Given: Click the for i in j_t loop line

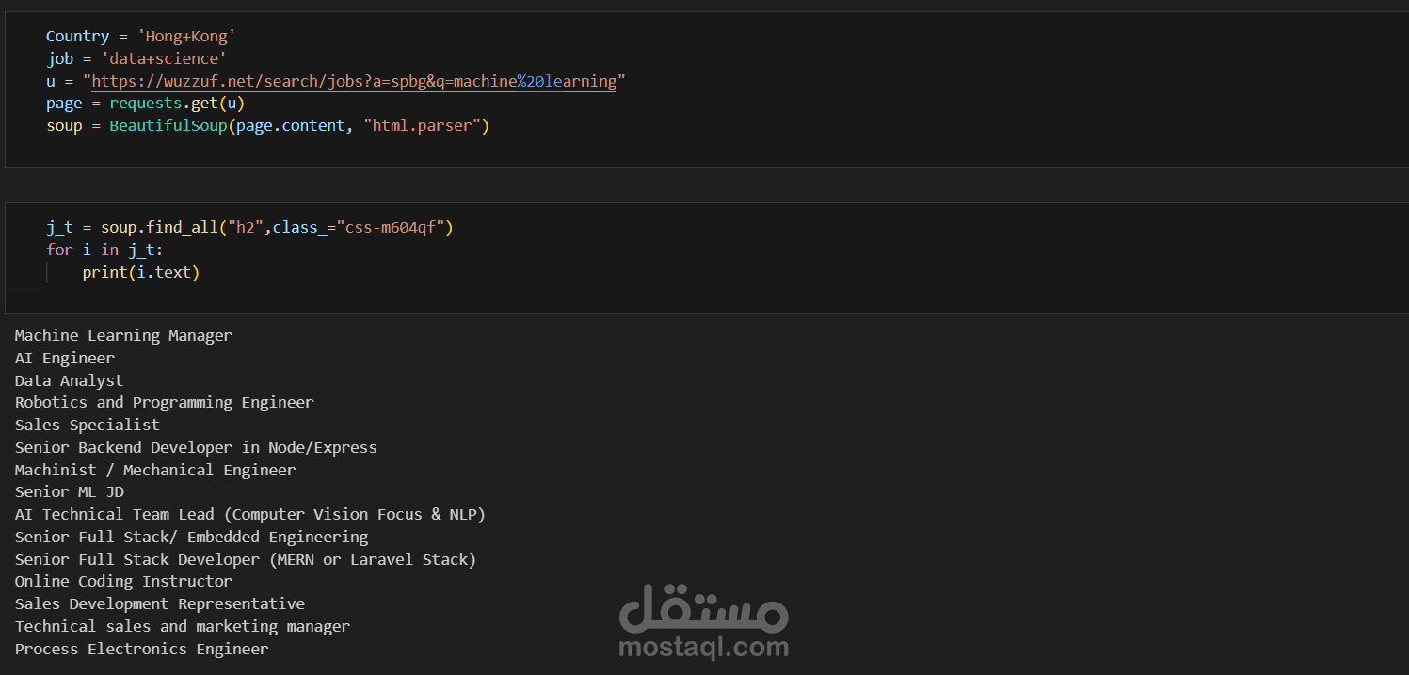Looking at the screenshot, I should point(104,249).
